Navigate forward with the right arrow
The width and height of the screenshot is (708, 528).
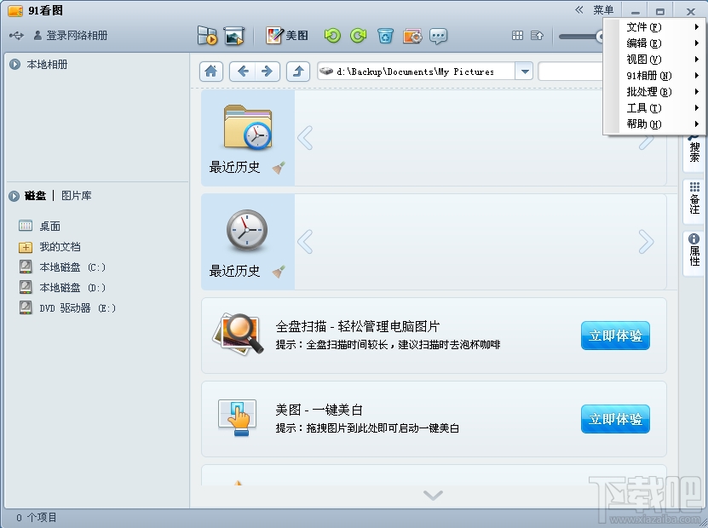268,72
